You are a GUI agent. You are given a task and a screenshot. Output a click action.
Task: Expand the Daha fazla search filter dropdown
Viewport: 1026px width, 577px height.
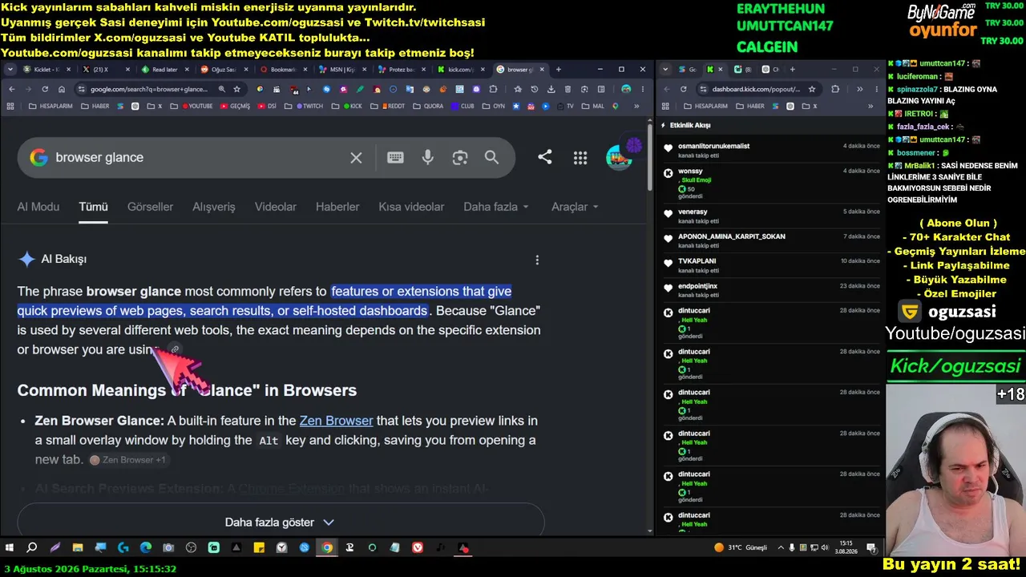coord(496,207)
